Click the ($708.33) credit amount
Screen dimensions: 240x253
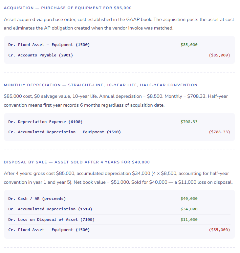[x=219, y=132]
